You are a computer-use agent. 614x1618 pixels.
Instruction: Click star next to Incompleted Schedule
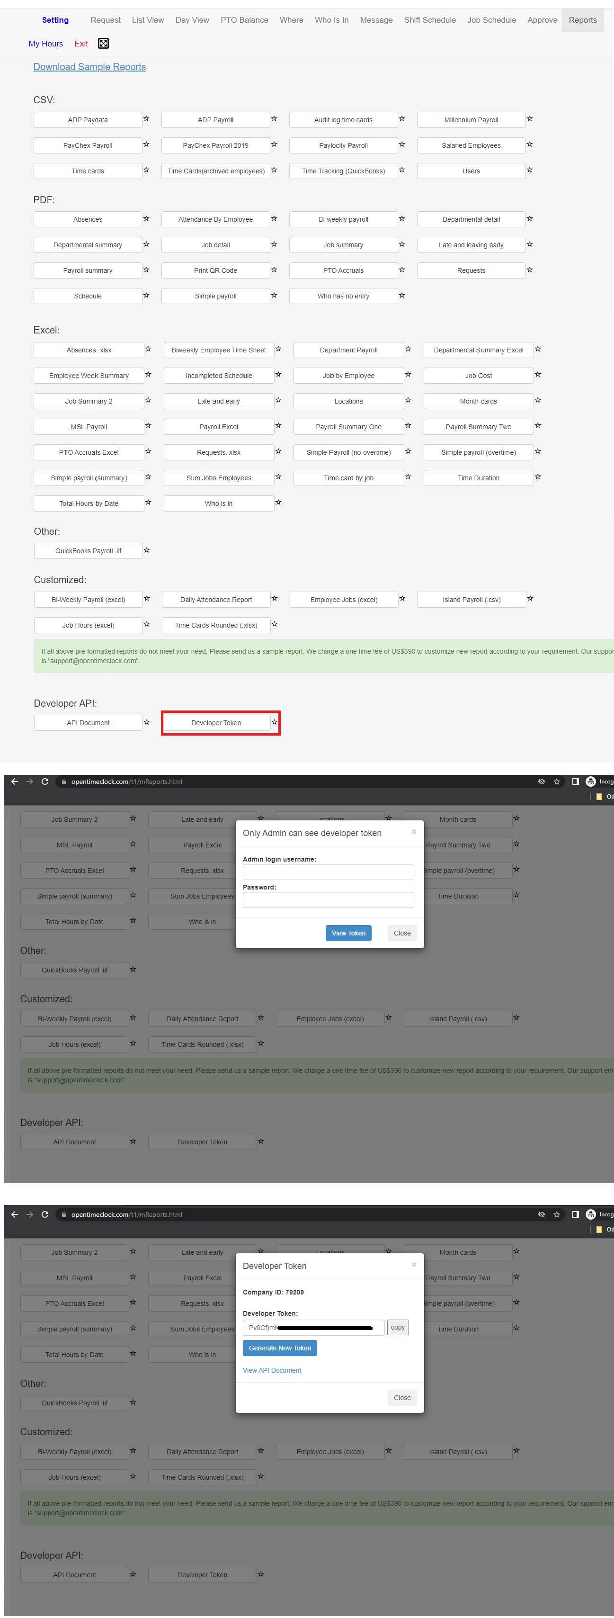pyautogui.click(x=279, y=375)
